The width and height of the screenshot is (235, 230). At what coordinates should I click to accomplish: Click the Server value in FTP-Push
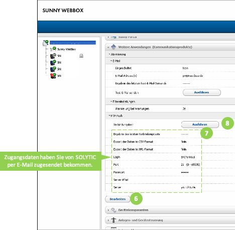point(188,187)
